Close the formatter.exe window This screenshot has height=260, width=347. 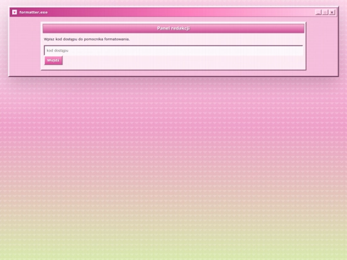[x=332, y=12]
